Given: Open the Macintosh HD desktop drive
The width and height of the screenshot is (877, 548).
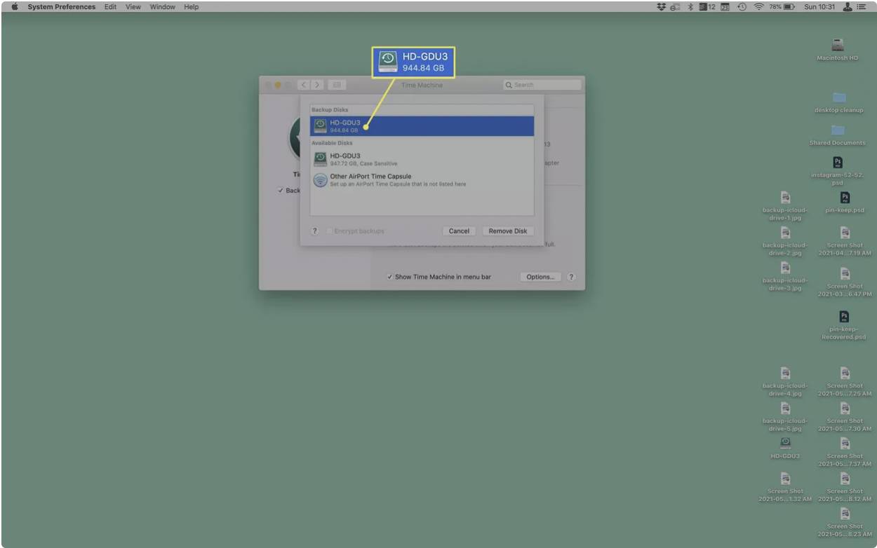Looking at the screenshot, I should (837, 46).
